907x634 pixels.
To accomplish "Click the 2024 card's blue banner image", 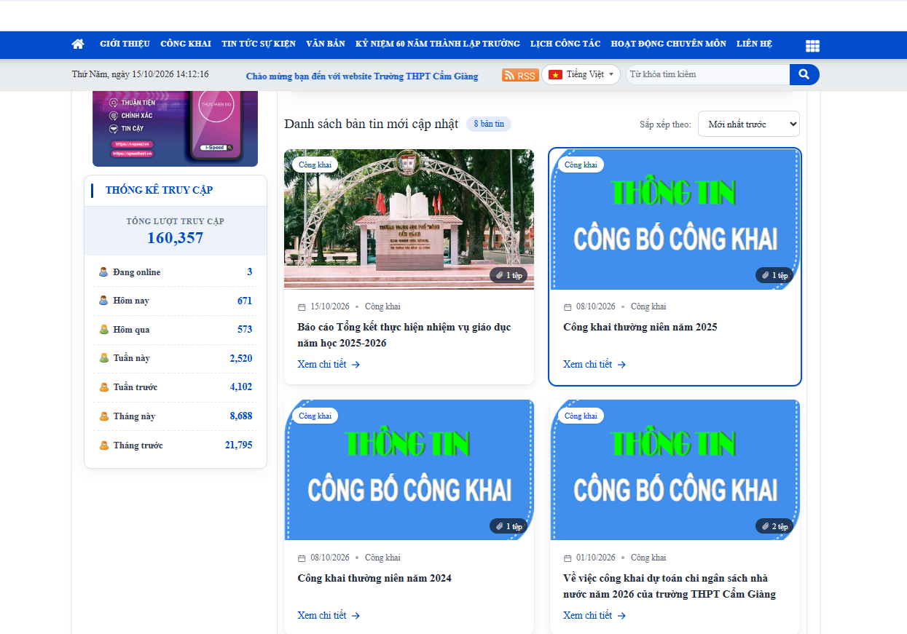I will tap(409, 470).
